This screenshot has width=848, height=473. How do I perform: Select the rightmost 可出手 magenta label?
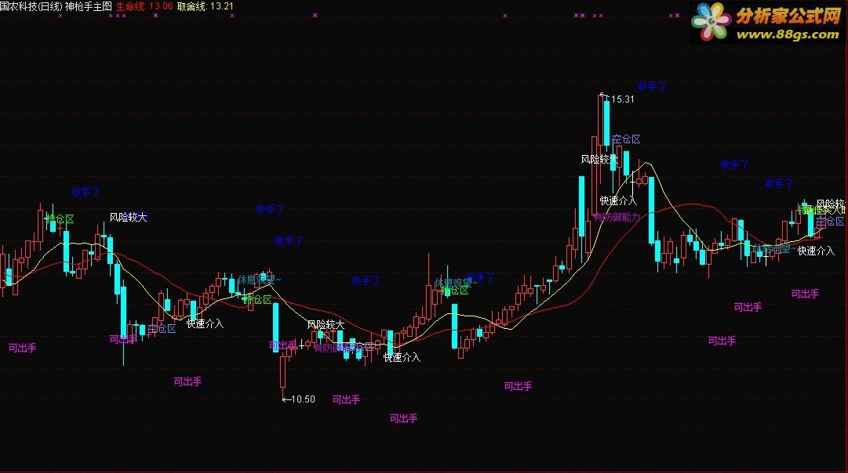pos(806,294)
